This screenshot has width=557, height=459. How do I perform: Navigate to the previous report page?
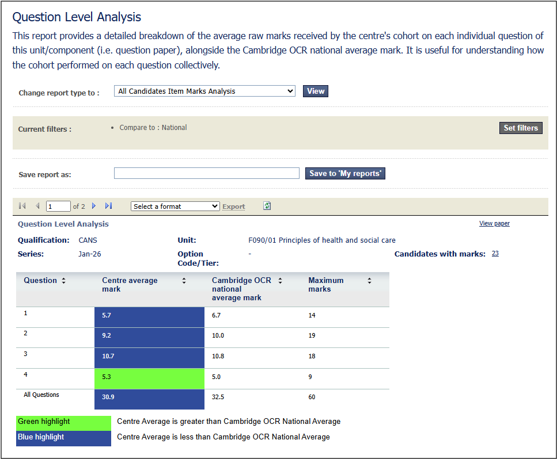[x=37, y=206]
